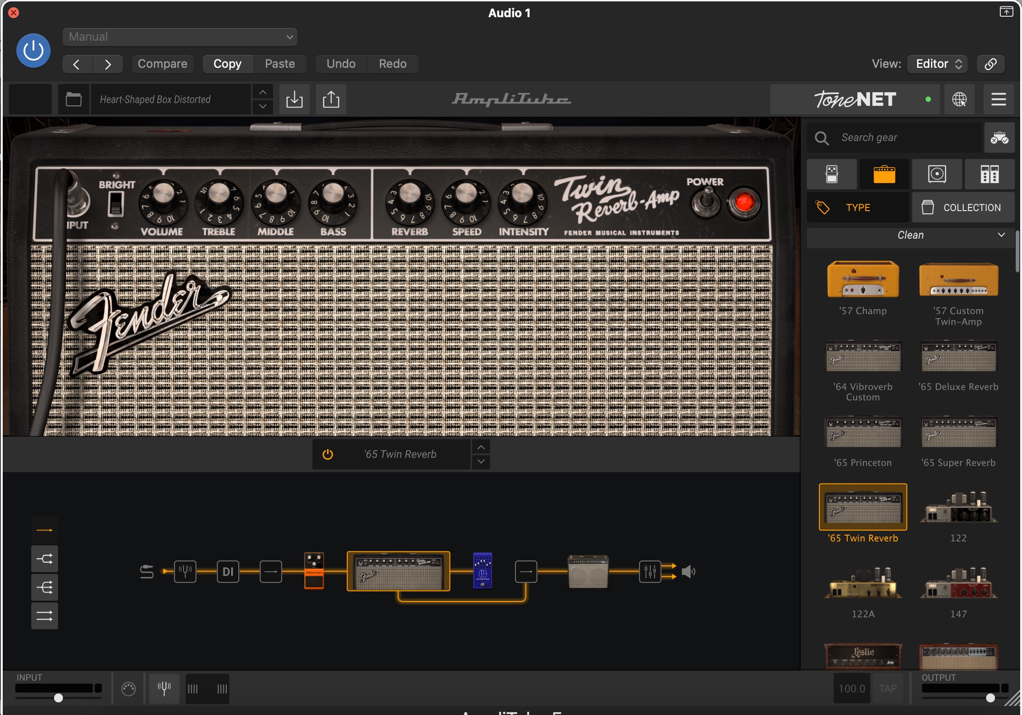Select the '65 Twin Reverb amp thumbnail
1022x715 pixels.
pos(863,507)
